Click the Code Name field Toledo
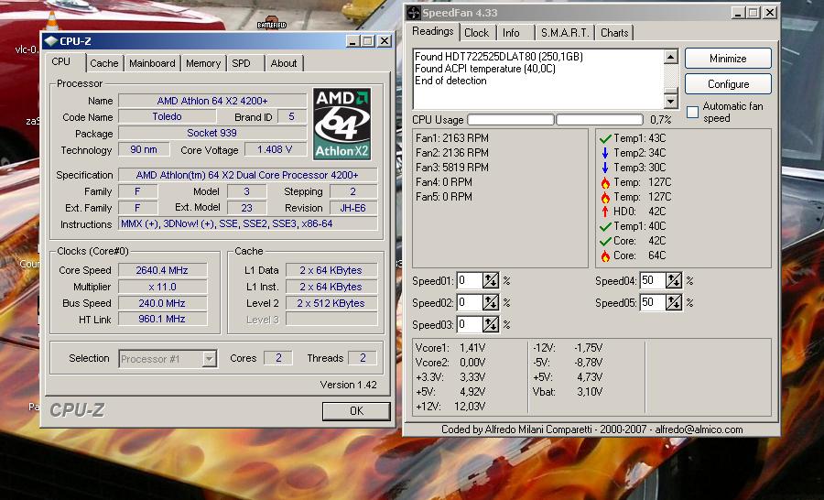 click(168, 116)
